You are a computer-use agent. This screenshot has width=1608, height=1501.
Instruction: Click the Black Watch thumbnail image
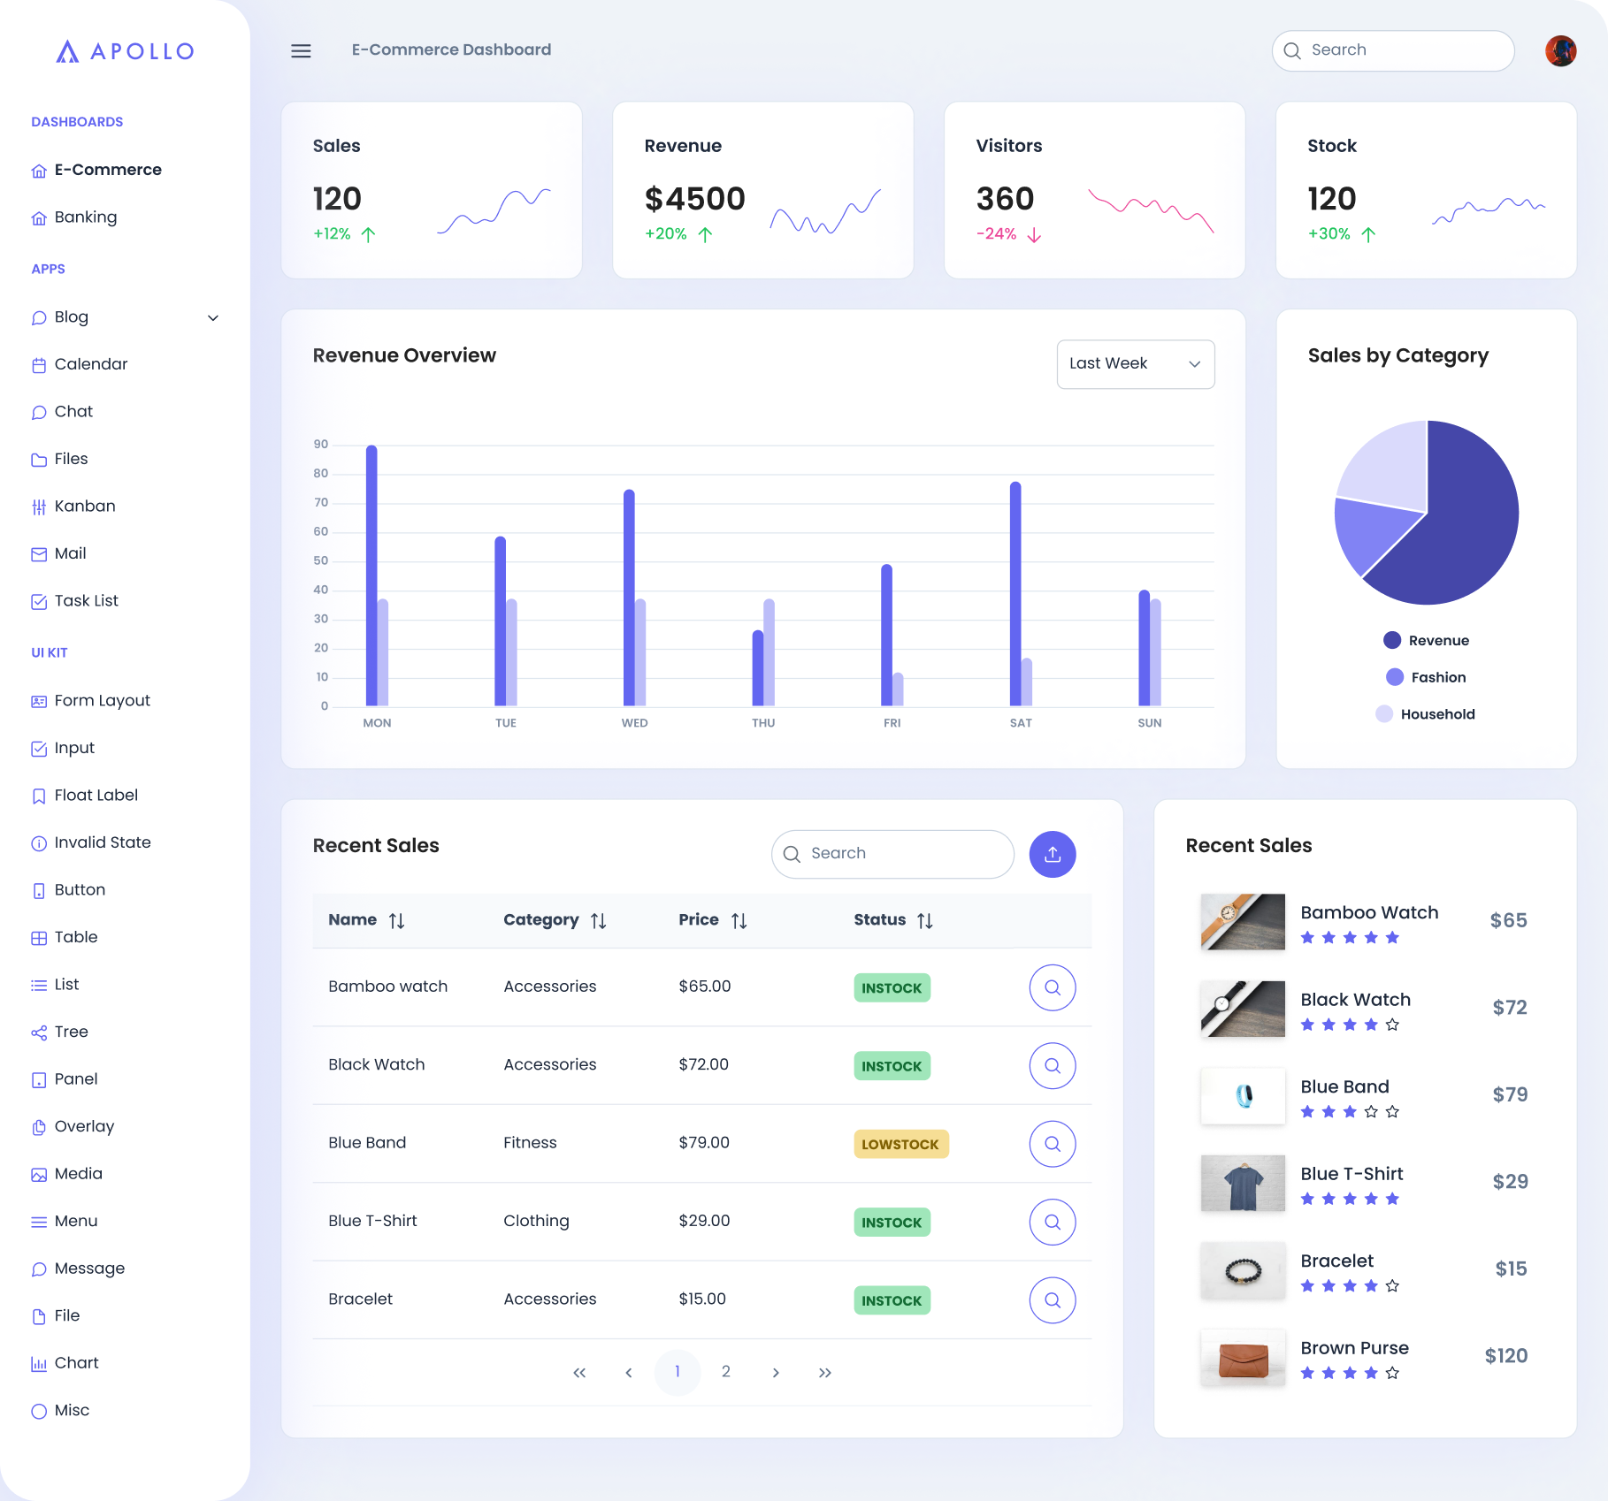1243,1009
